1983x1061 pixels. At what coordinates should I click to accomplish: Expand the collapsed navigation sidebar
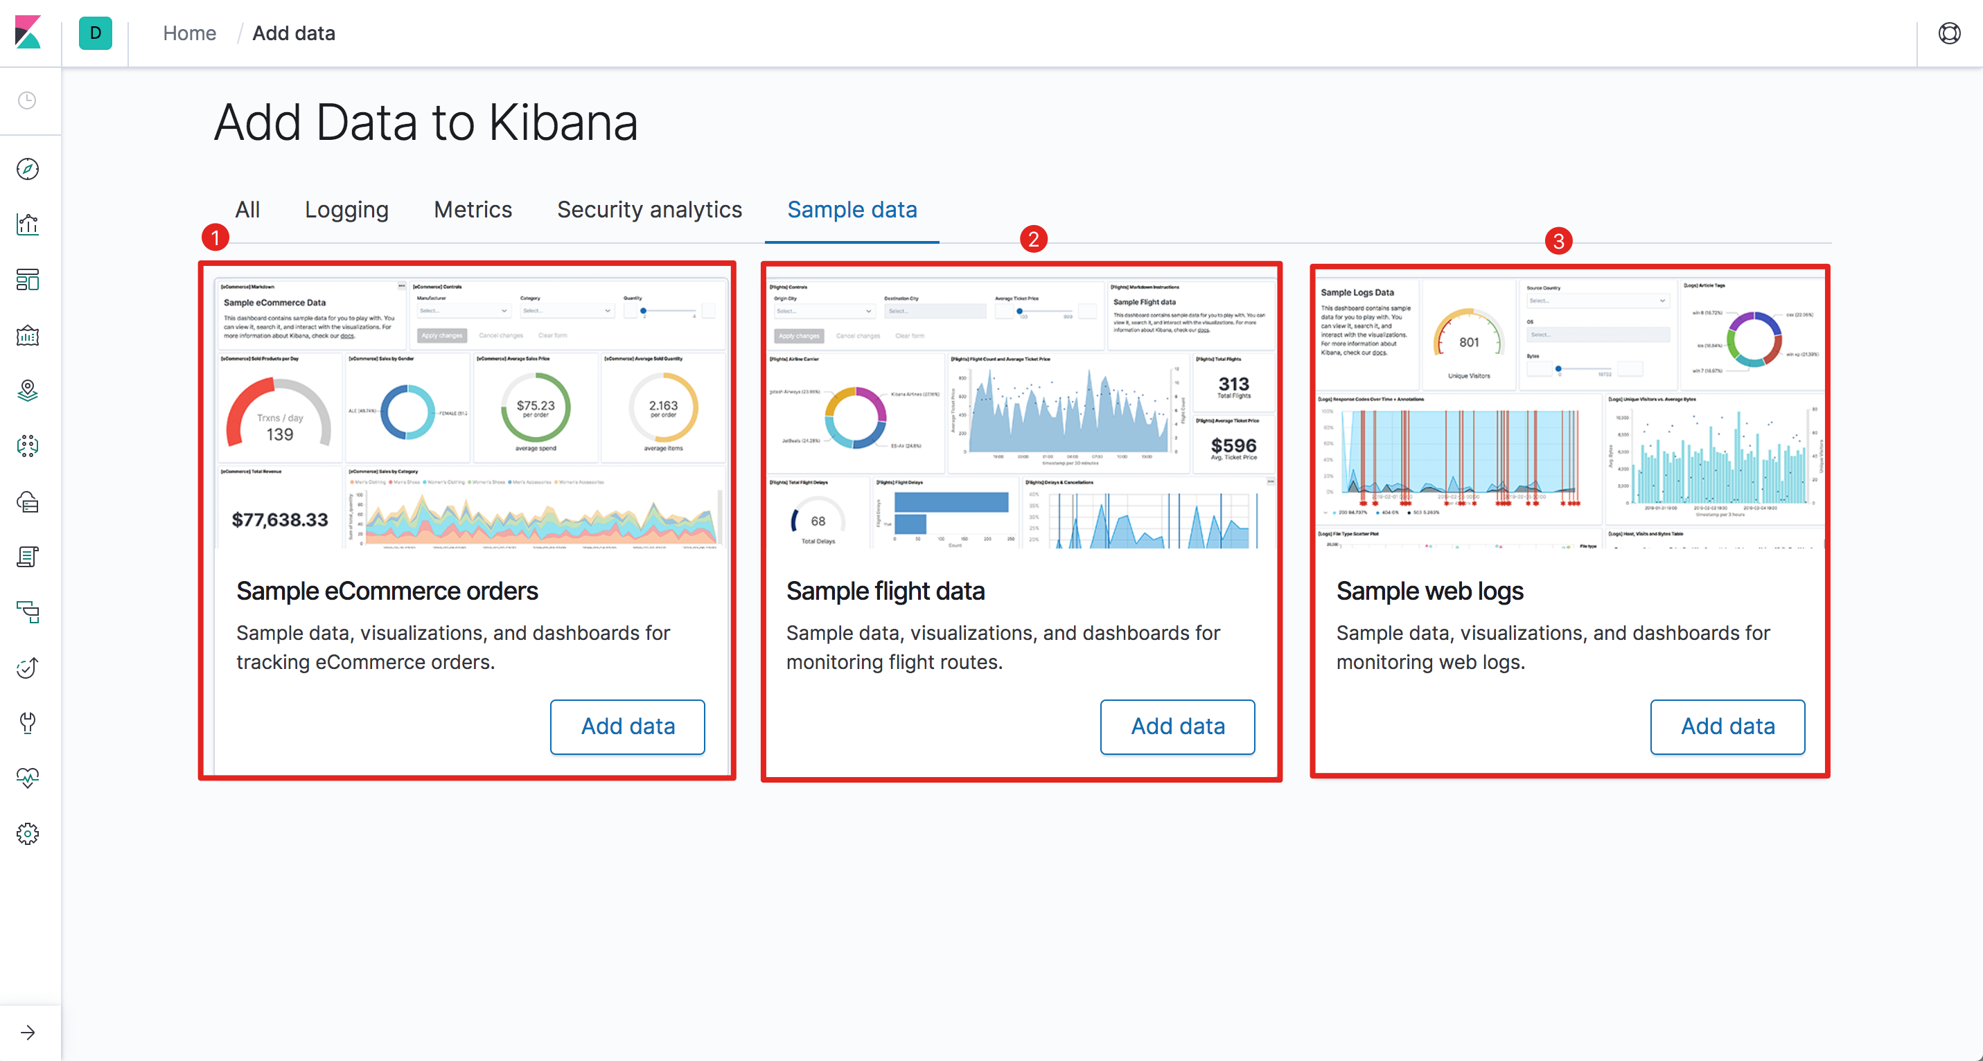point(29,1032)
